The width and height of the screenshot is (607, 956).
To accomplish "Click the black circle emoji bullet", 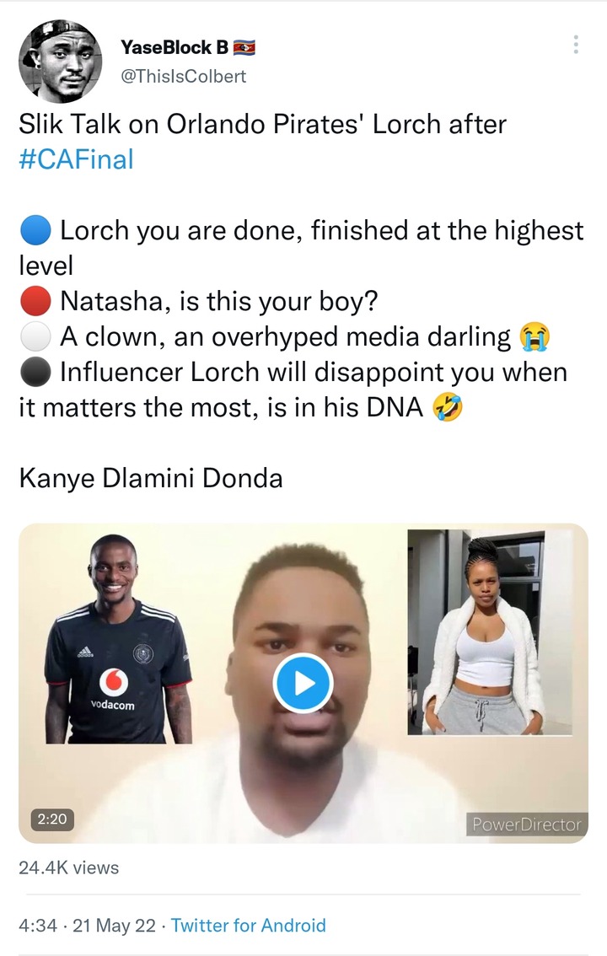I will point(35,373).
